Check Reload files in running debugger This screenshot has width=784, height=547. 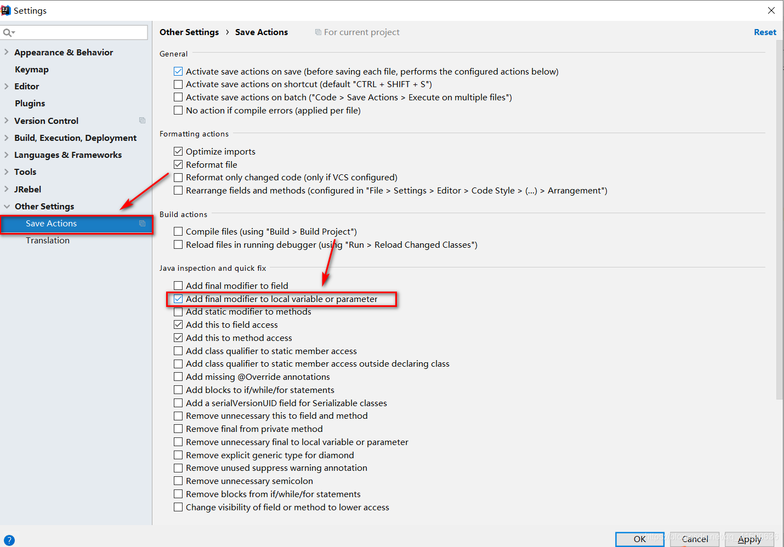pos(178,244)
